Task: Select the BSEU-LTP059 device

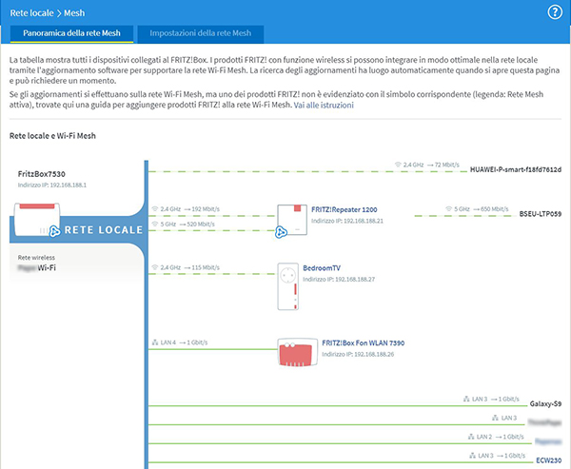Action: 540,214
